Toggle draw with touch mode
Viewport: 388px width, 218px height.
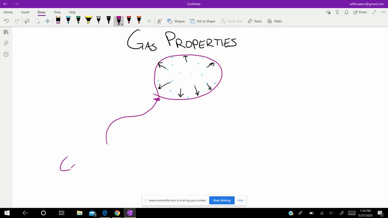point(160,21)
